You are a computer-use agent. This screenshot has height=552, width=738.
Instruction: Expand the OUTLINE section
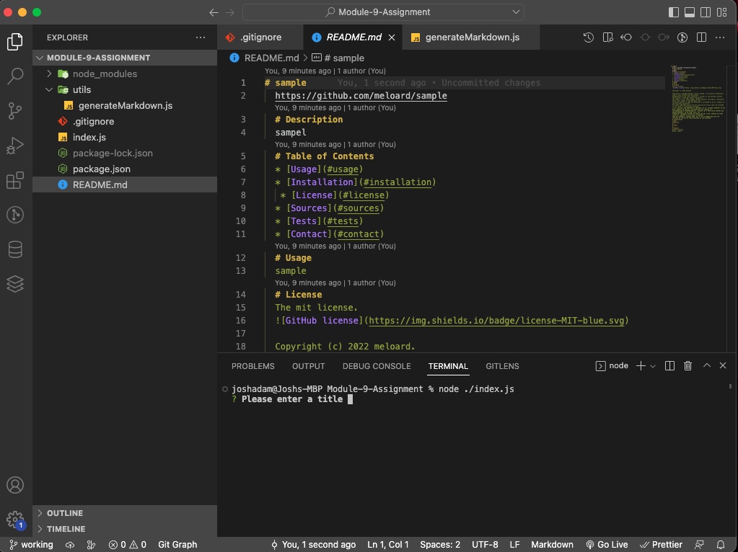tap(125, 513)
